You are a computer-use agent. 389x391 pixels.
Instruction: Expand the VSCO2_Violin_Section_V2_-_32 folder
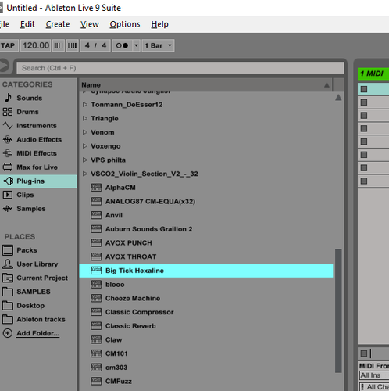(x=84, y=174)
